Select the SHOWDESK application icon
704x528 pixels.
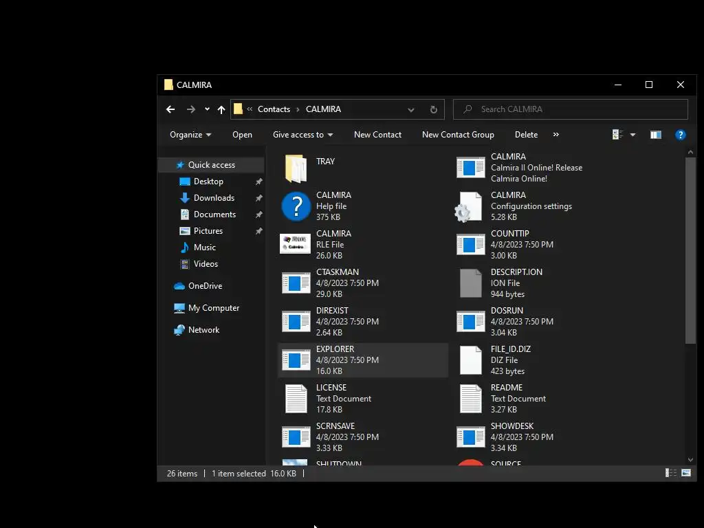coord(470,437)
